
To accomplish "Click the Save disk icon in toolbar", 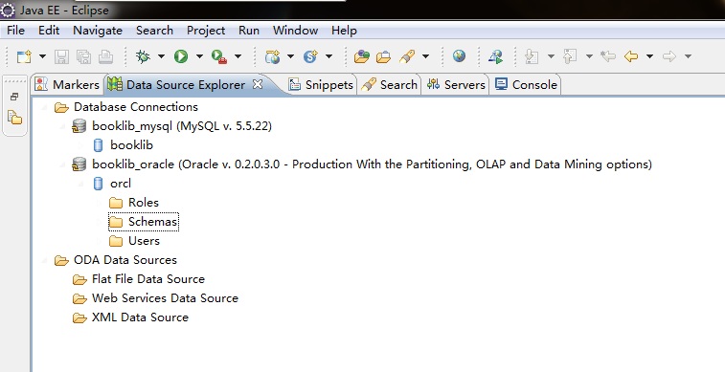I will pos(61,56).
